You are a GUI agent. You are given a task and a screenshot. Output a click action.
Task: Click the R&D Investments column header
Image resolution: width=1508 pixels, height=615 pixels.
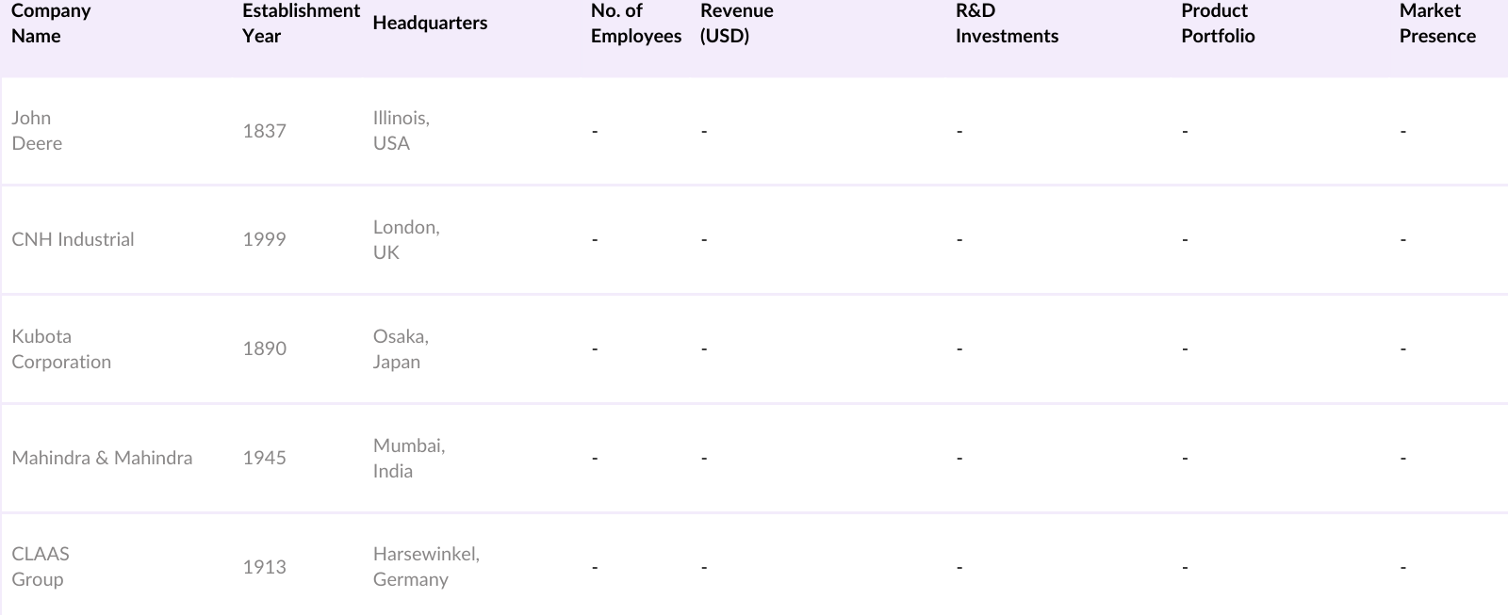(1006, 24)
